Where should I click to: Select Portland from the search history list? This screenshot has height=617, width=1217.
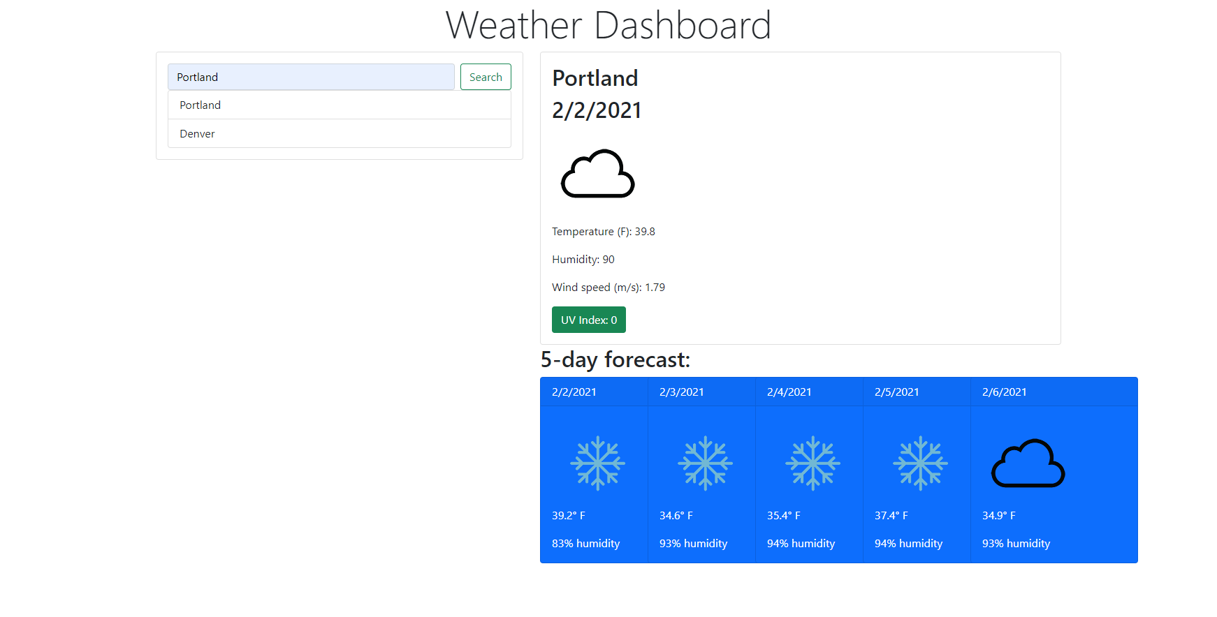click(x=340, y=105)
